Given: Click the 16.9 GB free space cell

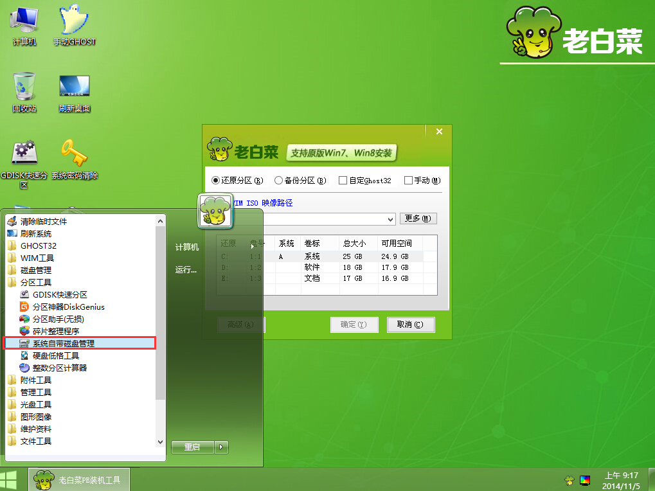Looking at the screenshot, I should tap(395, 278).
